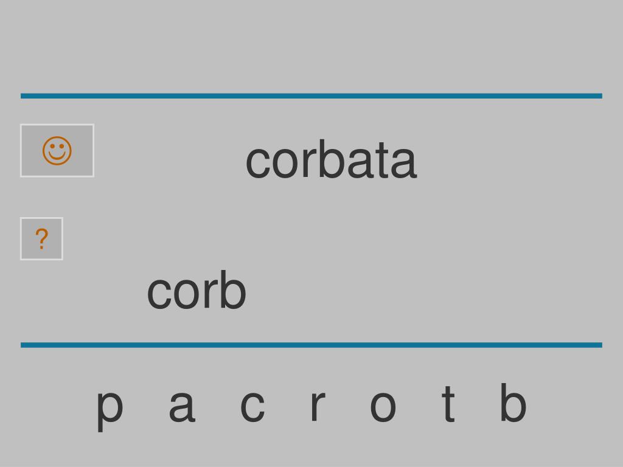Choose the letter tile 'a'
The width and height of the screenshot is (623, 467).
(x=182, y=406)
